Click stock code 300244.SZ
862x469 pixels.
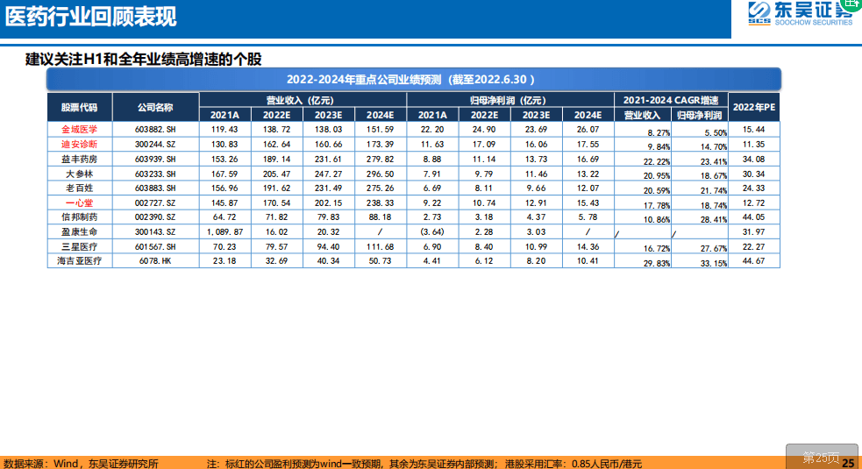tap(155, 145)
